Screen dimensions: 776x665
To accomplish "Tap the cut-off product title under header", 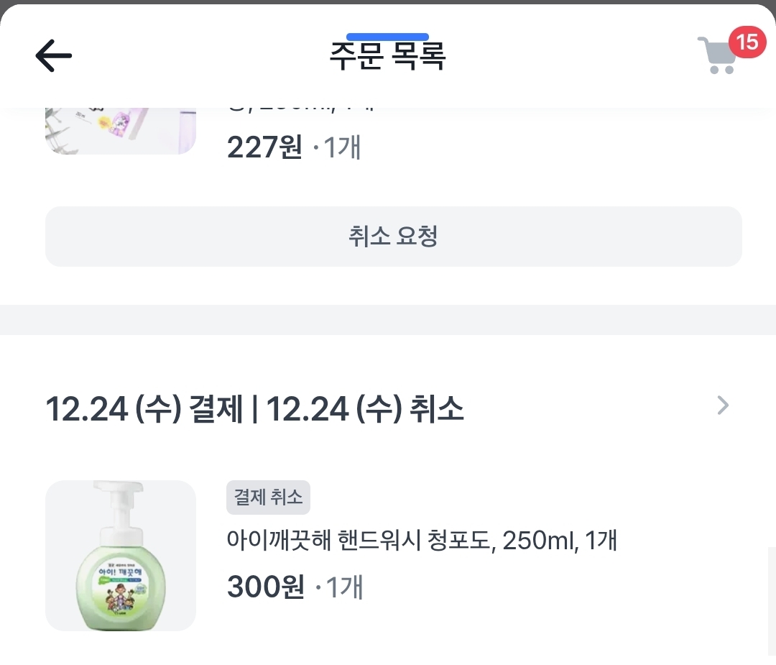I will [301, 108].
